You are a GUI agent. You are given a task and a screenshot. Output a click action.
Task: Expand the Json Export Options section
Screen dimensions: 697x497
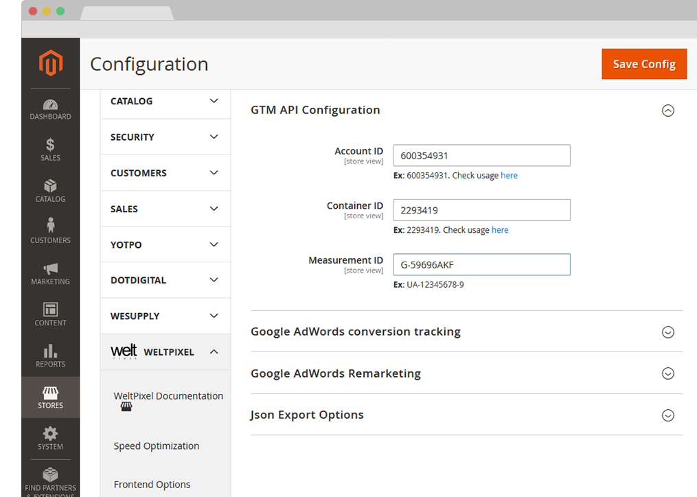tap(667, 415)
